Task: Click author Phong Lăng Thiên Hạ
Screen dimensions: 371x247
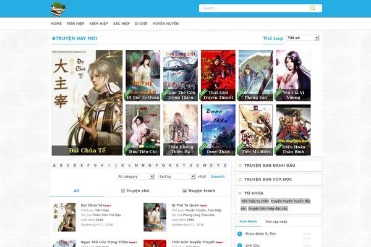Action: click(198, 215)
